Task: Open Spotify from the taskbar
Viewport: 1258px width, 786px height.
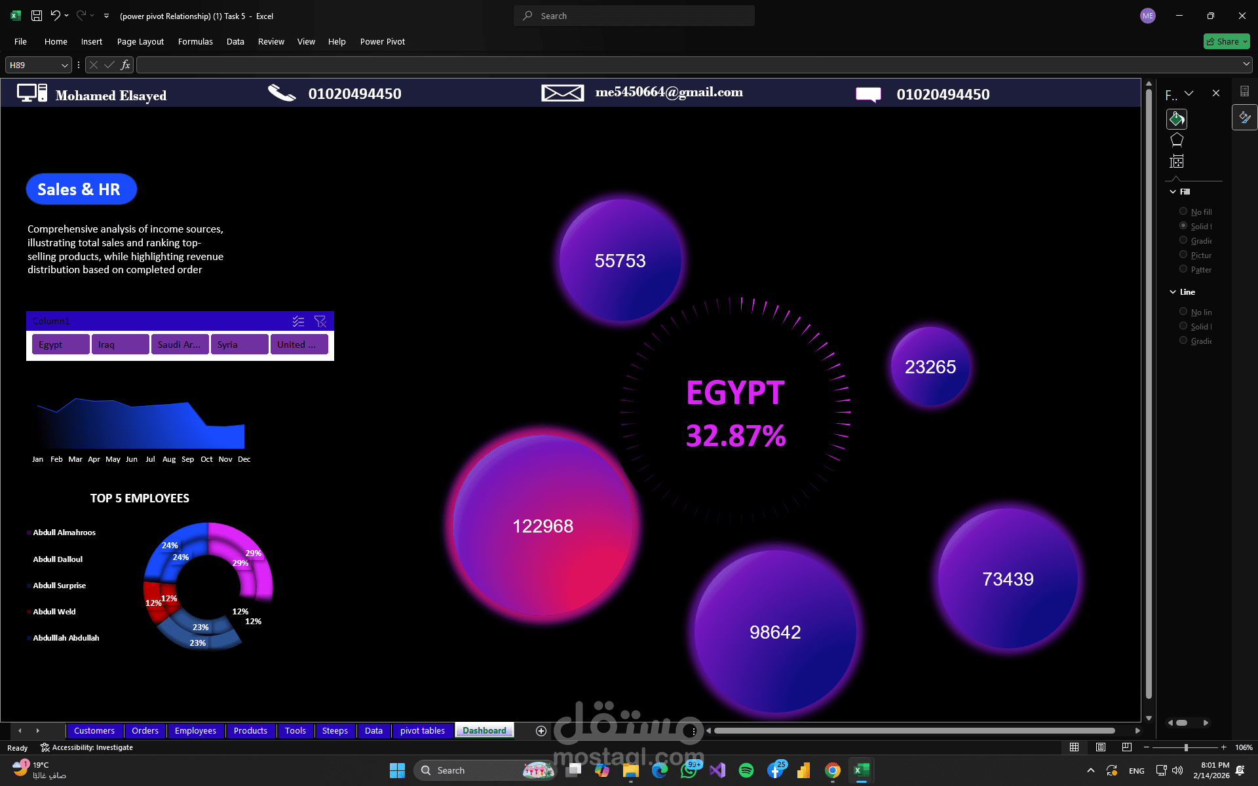Action: (x=747, y=770)
